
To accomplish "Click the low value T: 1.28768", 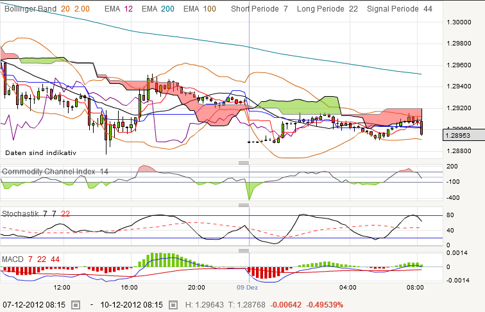I will coord(247,305).
